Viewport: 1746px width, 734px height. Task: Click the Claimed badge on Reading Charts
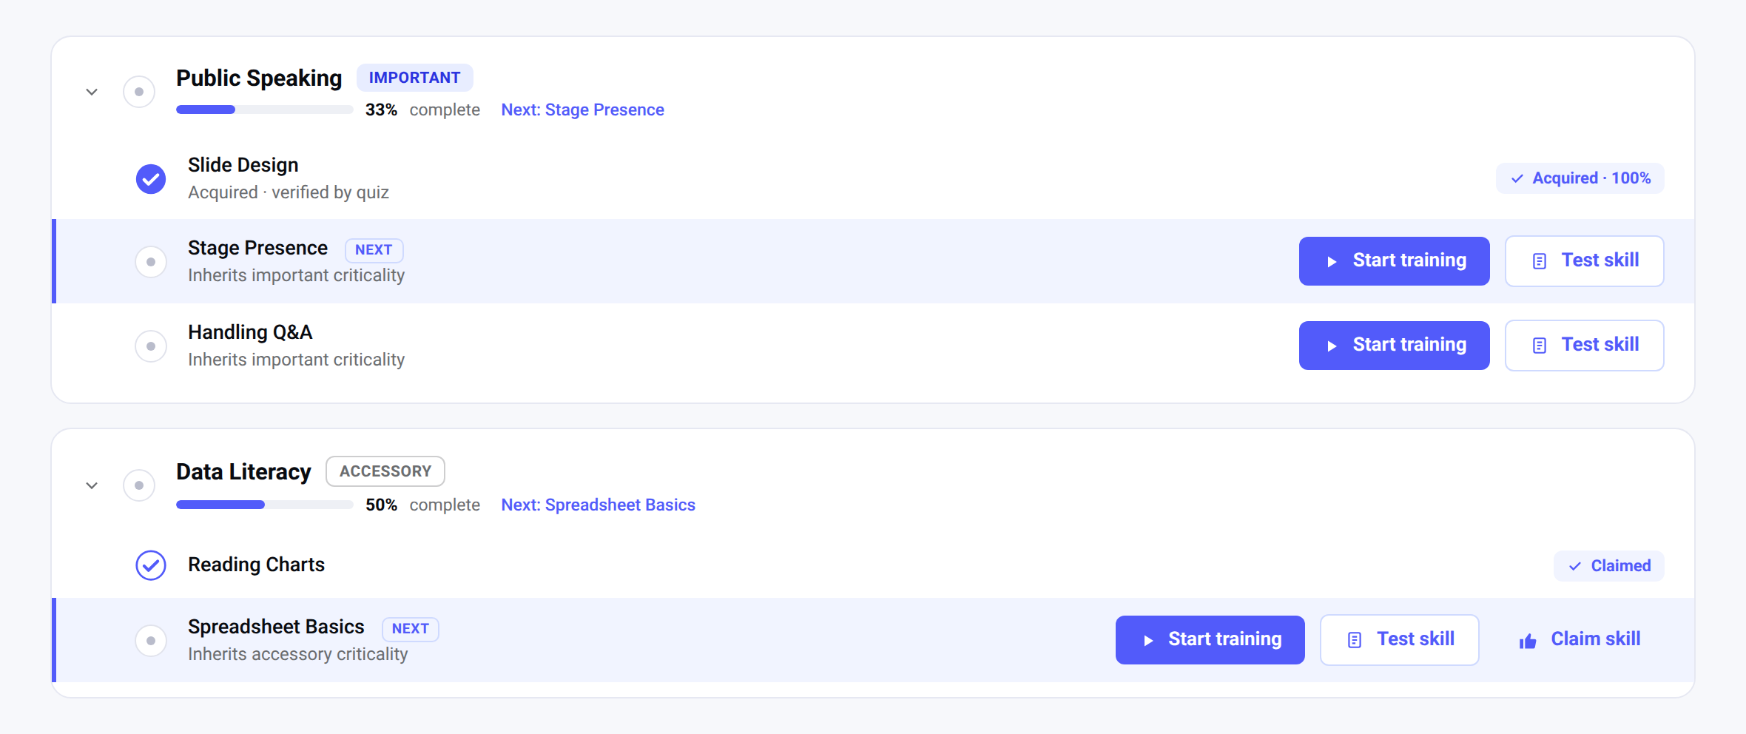click(x=1609, y=566)
